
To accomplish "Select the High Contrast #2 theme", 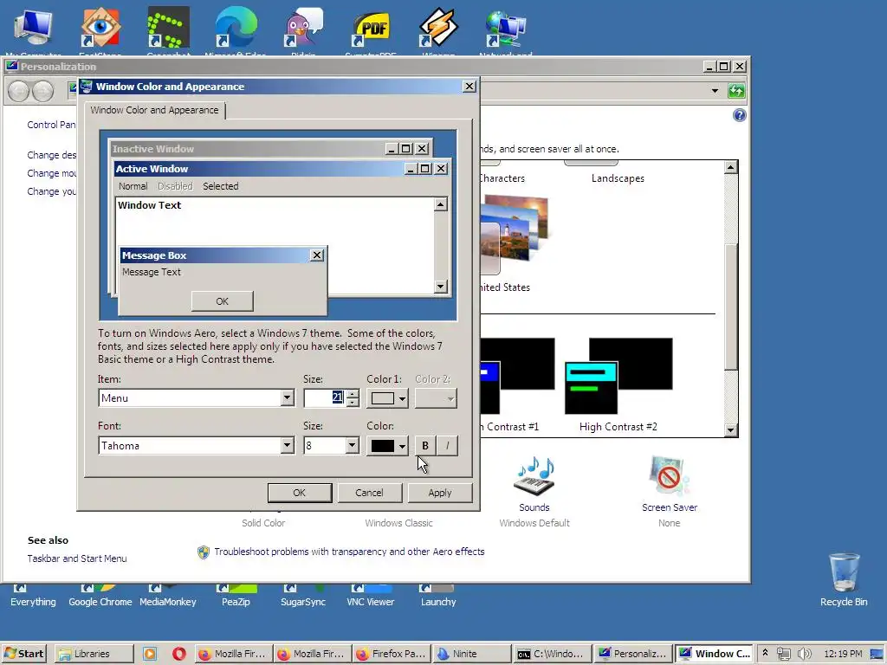I will coord(618,385).
